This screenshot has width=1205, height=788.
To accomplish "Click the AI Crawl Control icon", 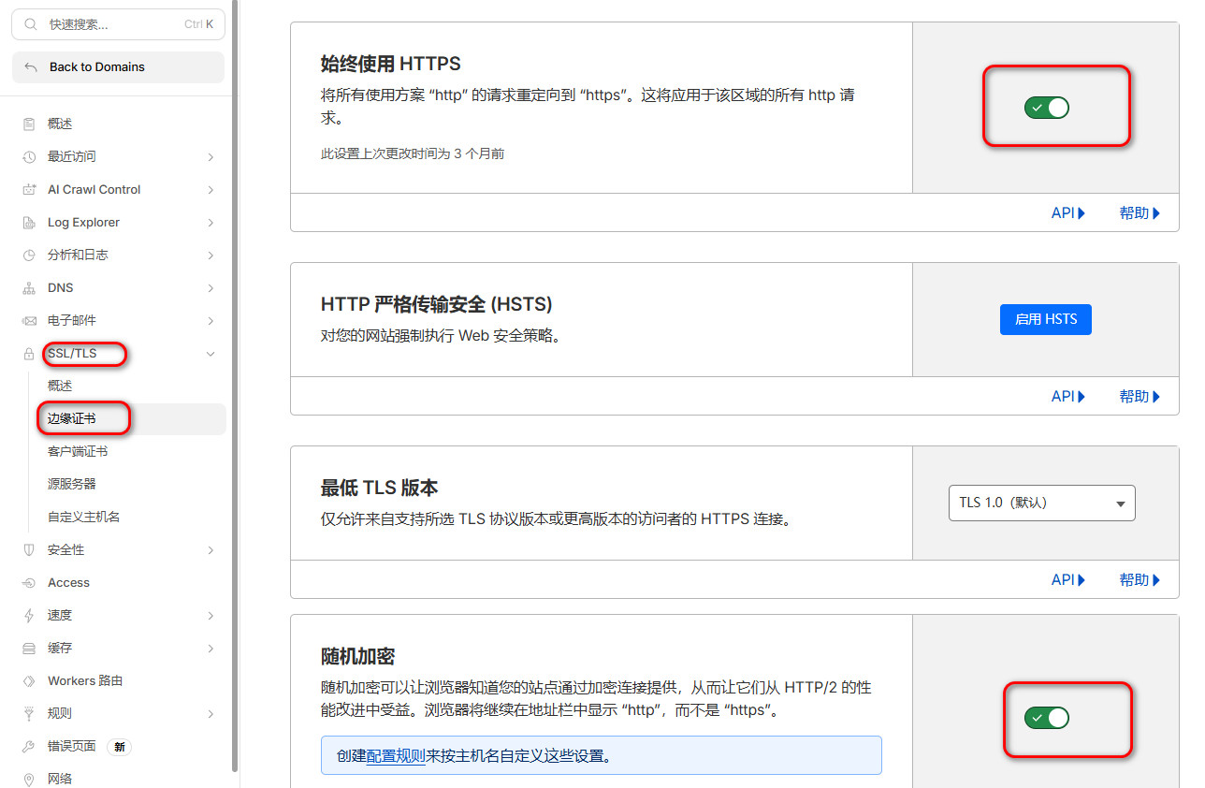I will coord(29,190).
